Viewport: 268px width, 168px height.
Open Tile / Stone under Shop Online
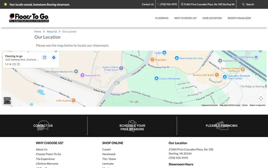tap(109, 159)
